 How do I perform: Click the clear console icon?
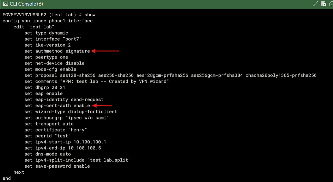coord(323,4)
